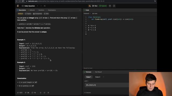Click the Medium difficulty tag
Image resolution: width=172 pixels, height=96 pixels.
20,14
